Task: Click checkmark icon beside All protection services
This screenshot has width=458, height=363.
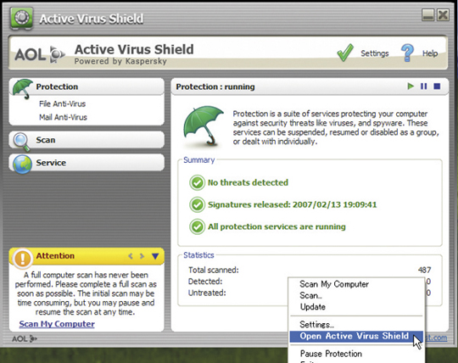Action: click(197, 227)
